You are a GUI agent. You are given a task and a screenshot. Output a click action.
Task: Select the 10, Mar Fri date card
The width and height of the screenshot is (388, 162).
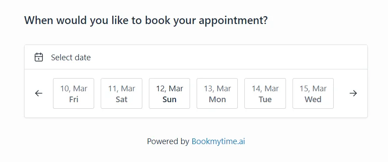pos(74,93)
